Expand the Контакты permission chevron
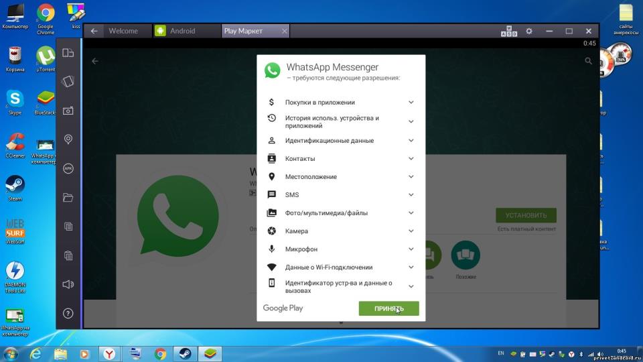Viewport: 643px width, 362px height. click(411, 158)
